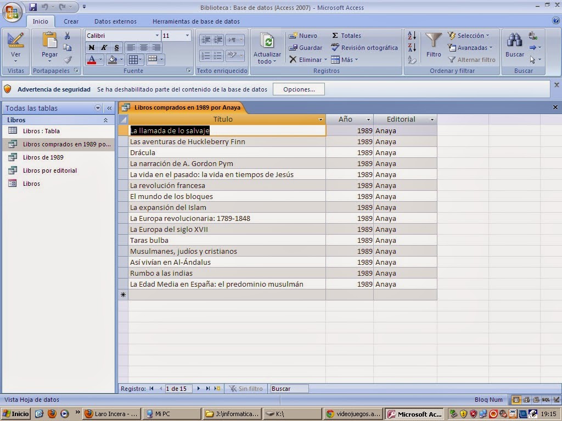Viewport: 562px width, 421px height.
Task: Click Actualizar todo refresh icon
Action: point(268,41)
